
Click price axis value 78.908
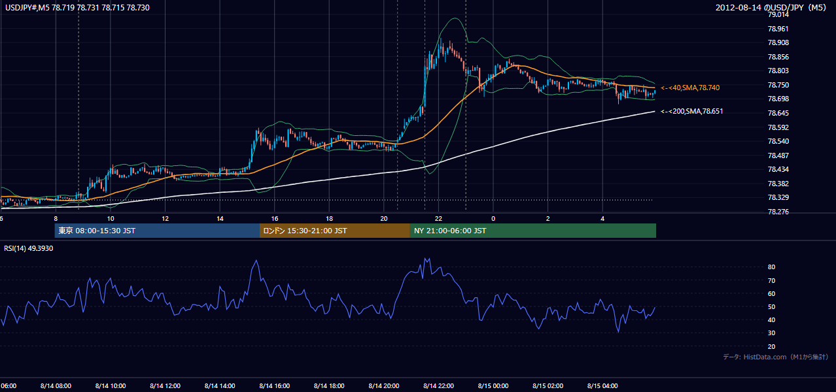point(778,42)
